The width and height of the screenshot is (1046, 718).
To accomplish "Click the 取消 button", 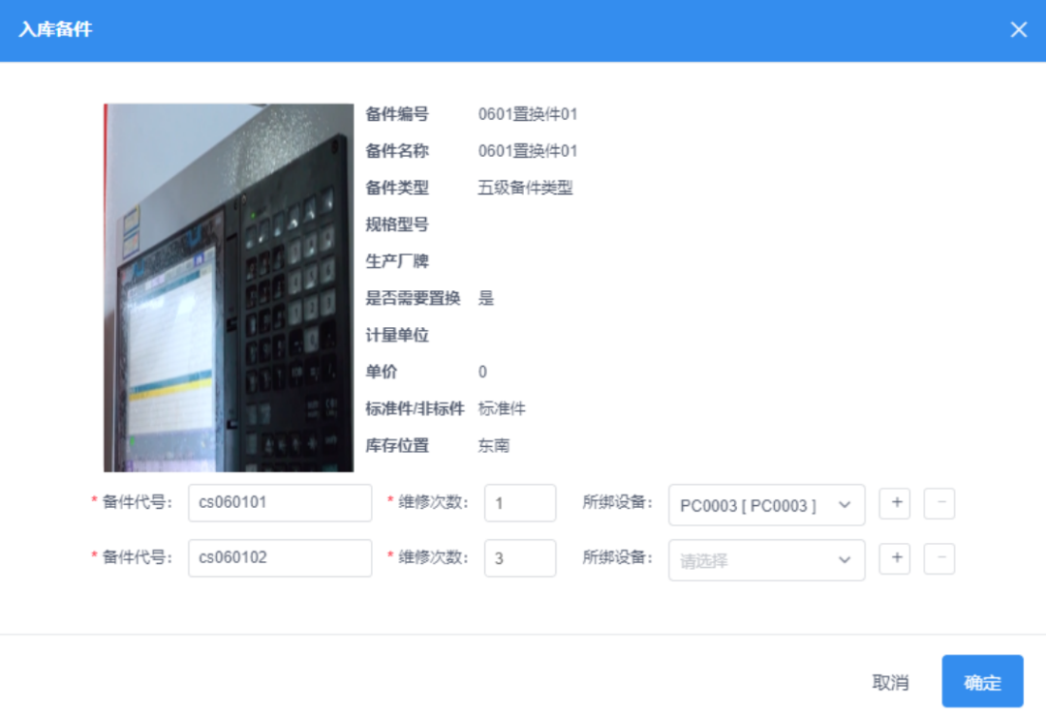I will click(x=890, y=682).
